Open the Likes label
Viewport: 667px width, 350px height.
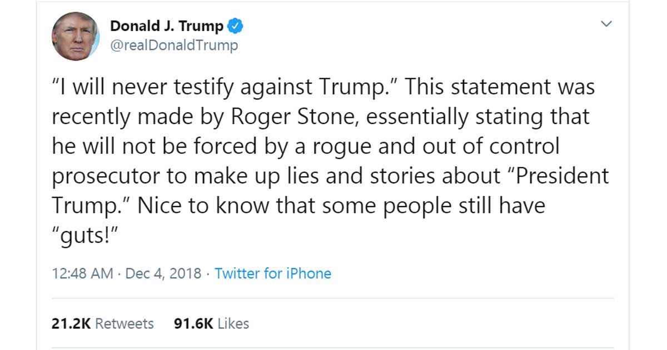point(233,323)
